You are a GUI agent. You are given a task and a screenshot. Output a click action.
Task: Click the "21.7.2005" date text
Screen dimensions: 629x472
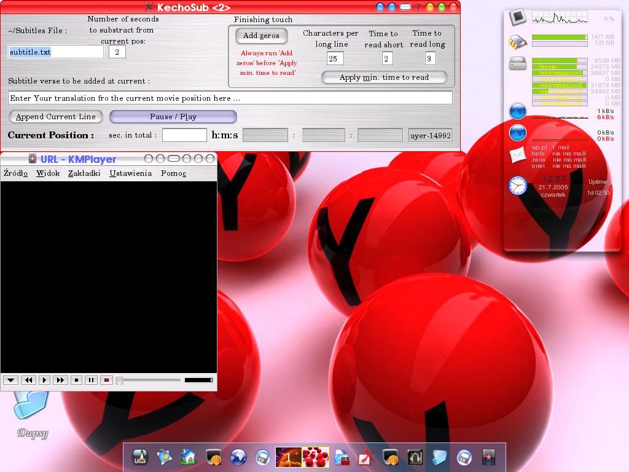pos(553,187)
